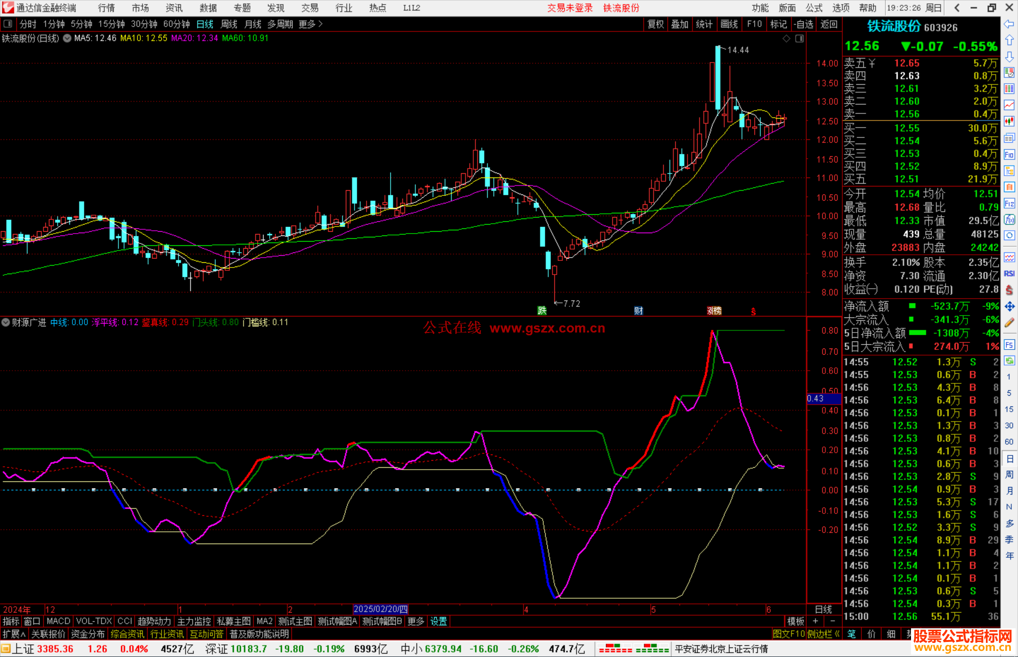Zoom in chart with the plus button
The height and width of the screenshot is (657, 1018).
click(x=815, y=621)
